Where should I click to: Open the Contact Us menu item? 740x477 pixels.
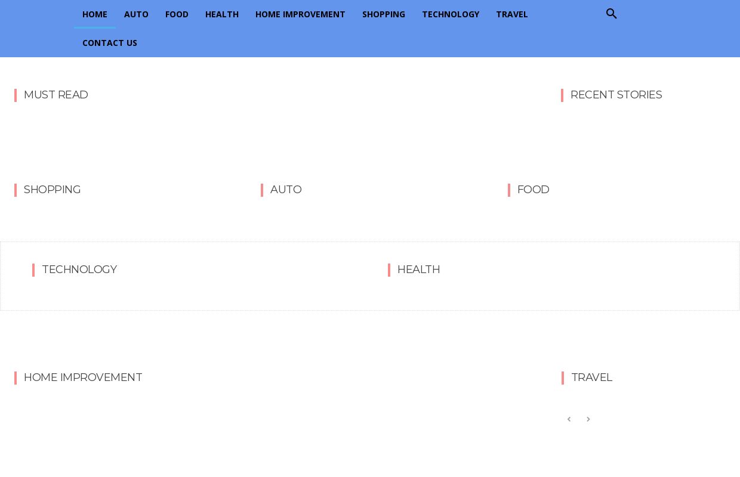coord(110,43)
